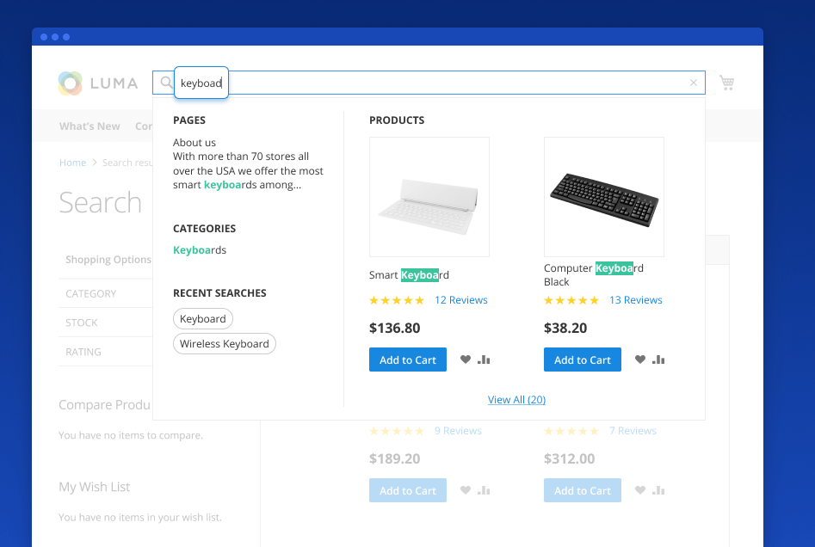
Task: Add Smart Keyboard to compare chart icon
Action: [484, 360]
